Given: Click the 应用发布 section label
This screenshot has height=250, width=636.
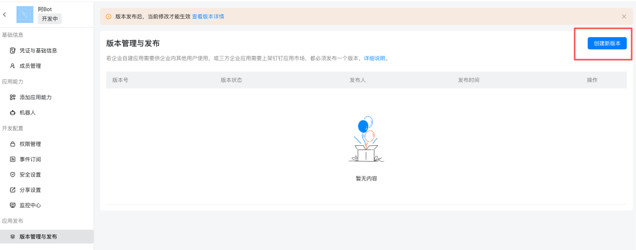Looking at the screenshot, I should tap(12, 221).
